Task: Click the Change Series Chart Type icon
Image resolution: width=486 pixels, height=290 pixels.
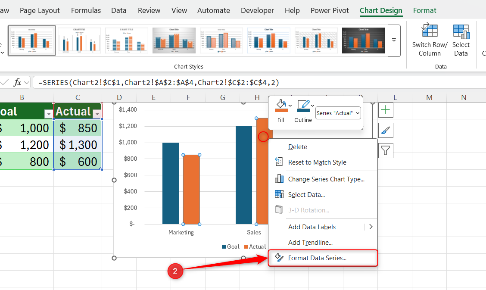Action: (x=279, y=178)
